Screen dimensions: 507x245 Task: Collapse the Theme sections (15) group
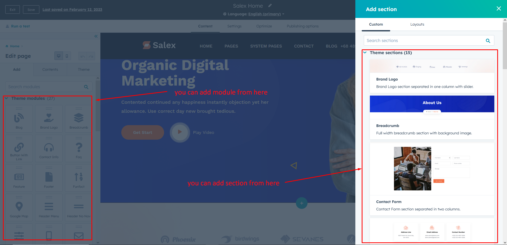tap(365, 53)
